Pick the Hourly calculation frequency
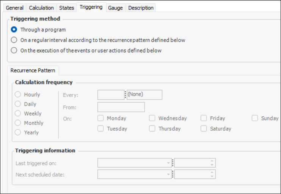 18,95
